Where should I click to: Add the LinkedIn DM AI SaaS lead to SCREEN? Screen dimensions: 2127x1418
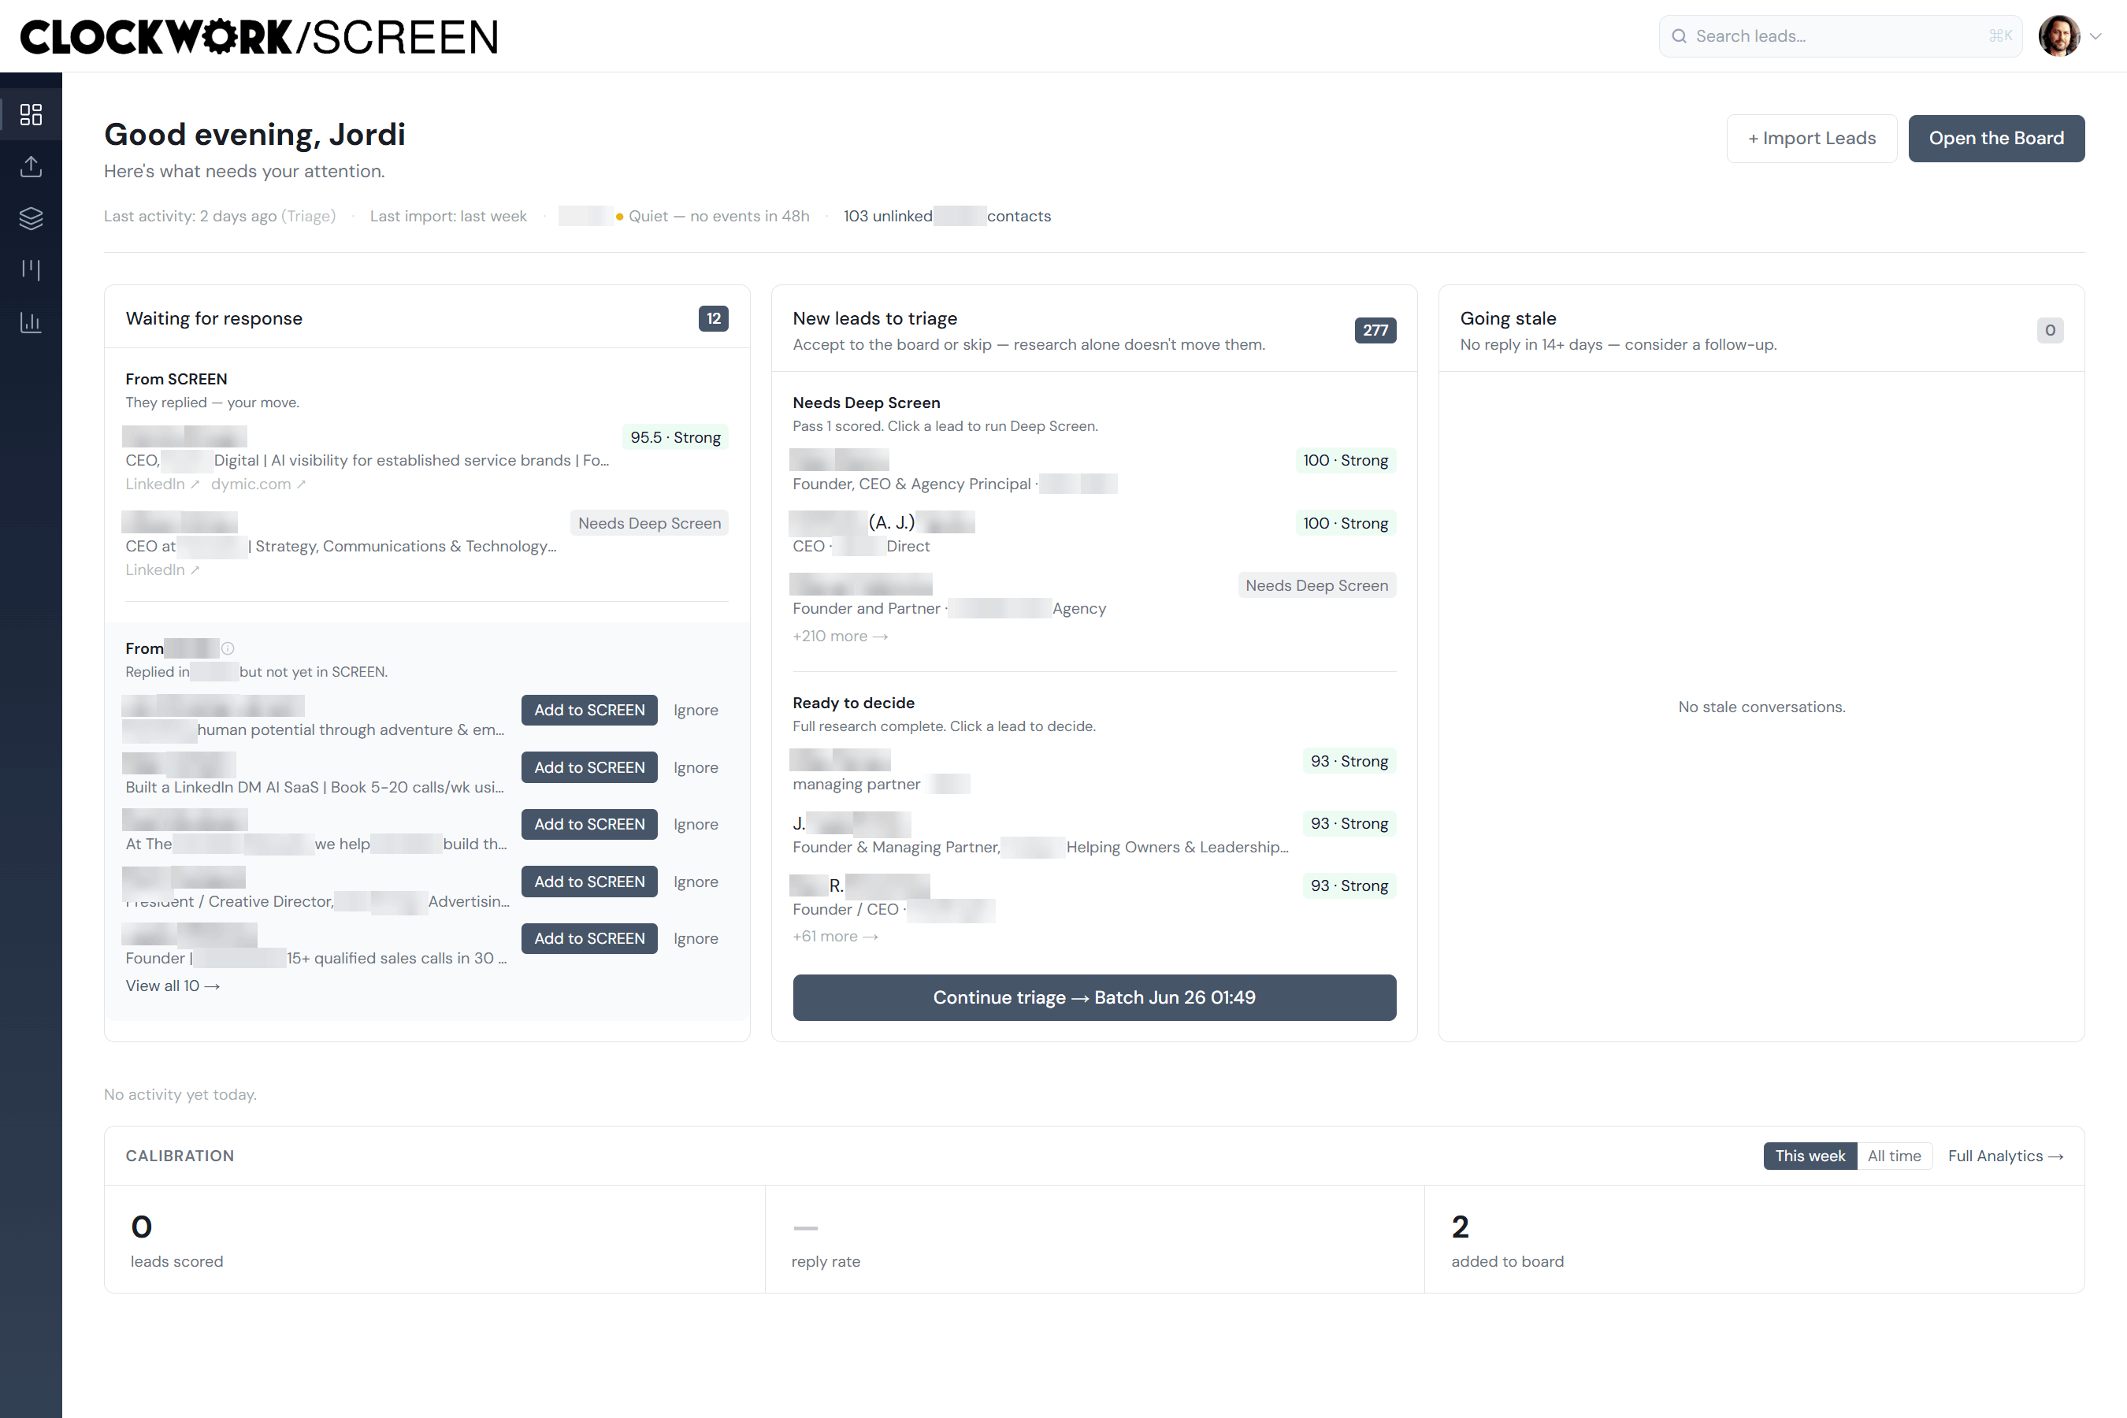click(589, 767)
